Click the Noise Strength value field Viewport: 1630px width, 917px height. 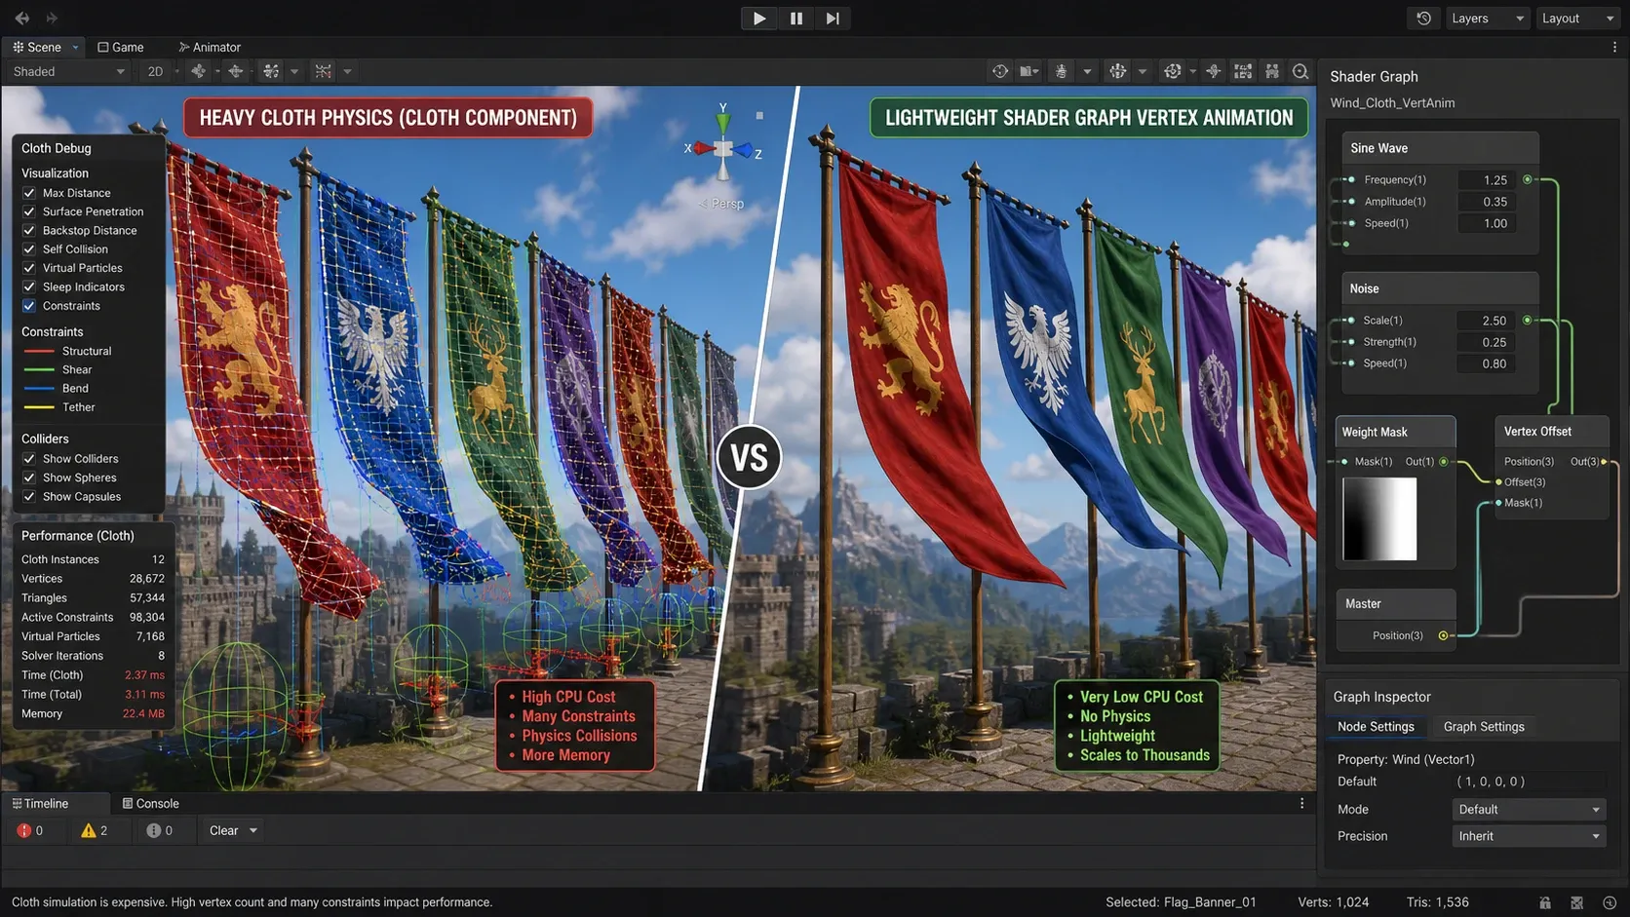point(1486,342)
